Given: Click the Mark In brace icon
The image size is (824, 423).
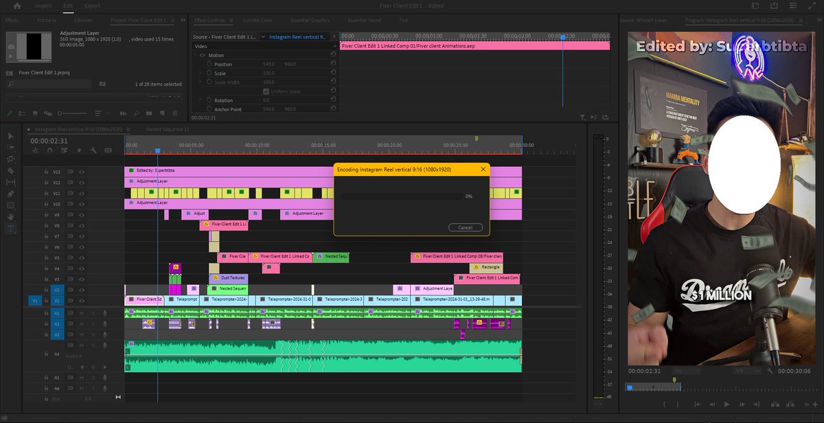Looking at the screenshot, I should 664,404.
